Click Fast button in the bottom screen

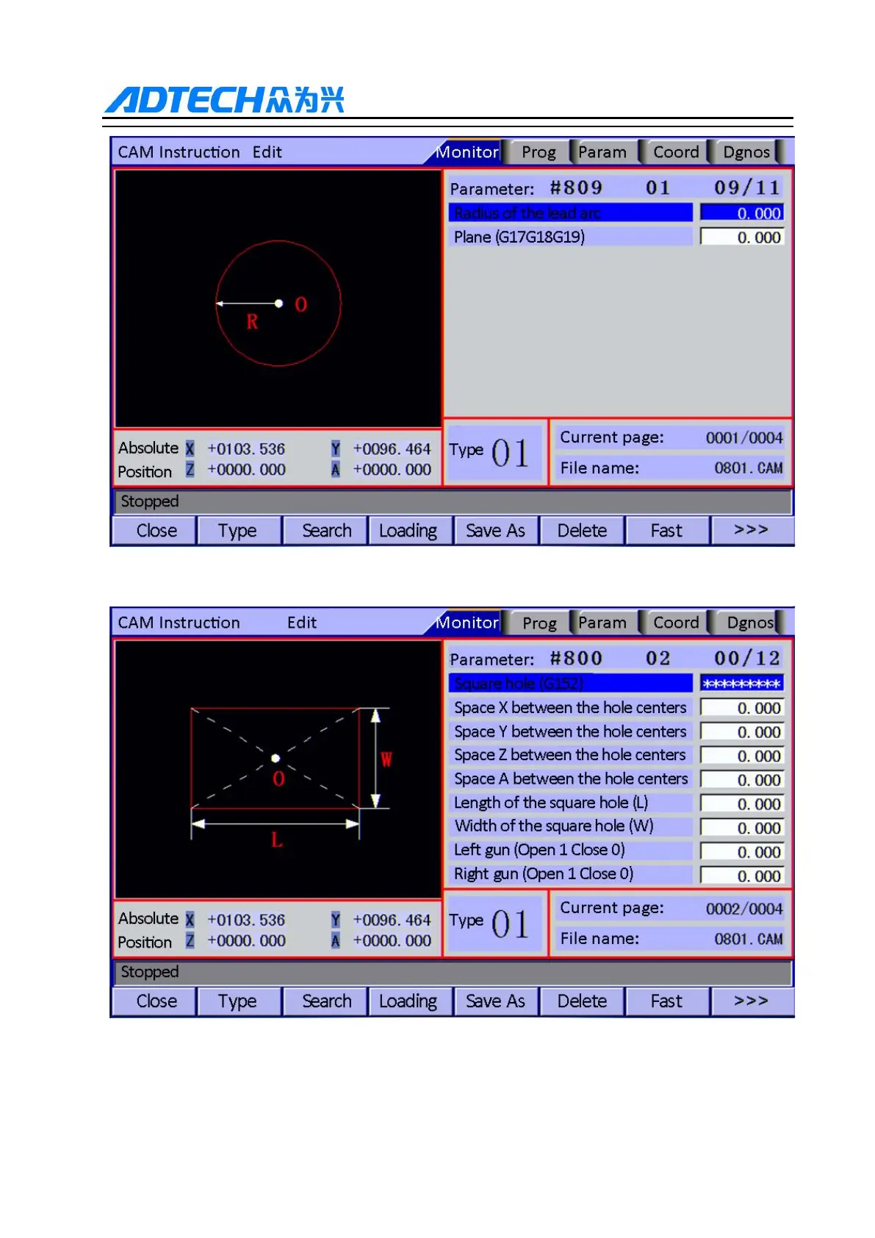coord(666,1001)
